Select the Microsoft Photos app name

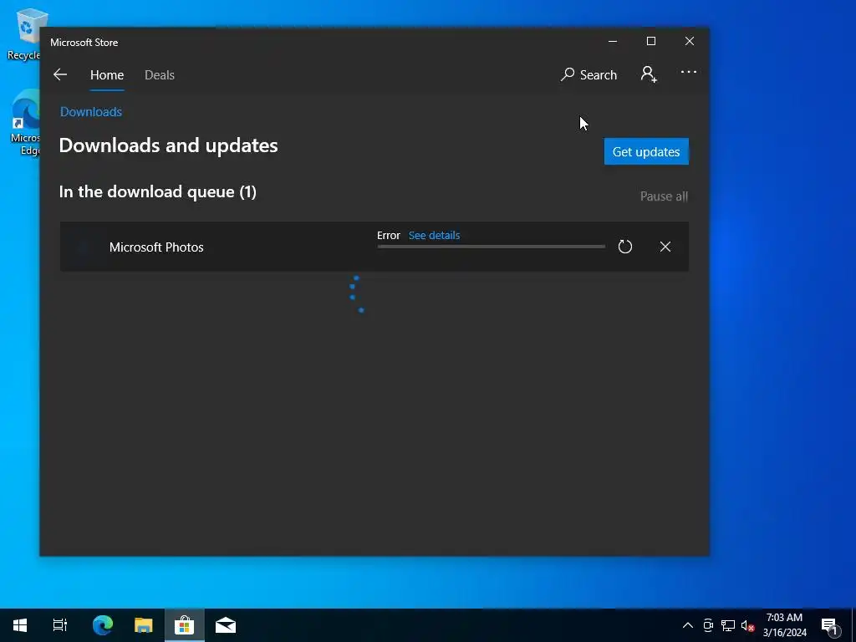pos(156,247)
